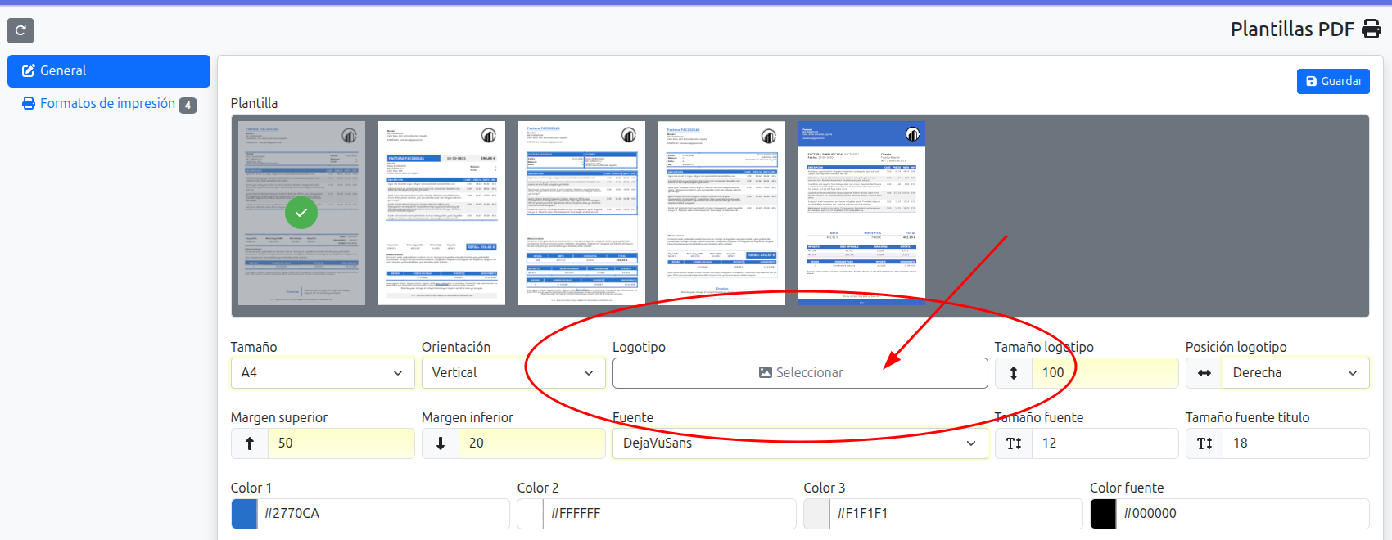The image size is (1392, 540).
Task: Click the down arrow icon for Margen inferior
Action: (441, 443)
